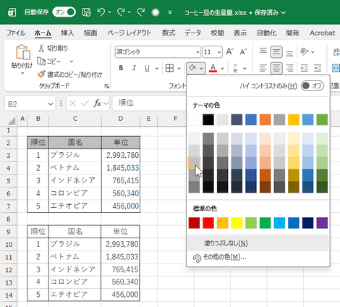Center text horizontally in cell
340x307 pixels.
click(x=276, y=68)
